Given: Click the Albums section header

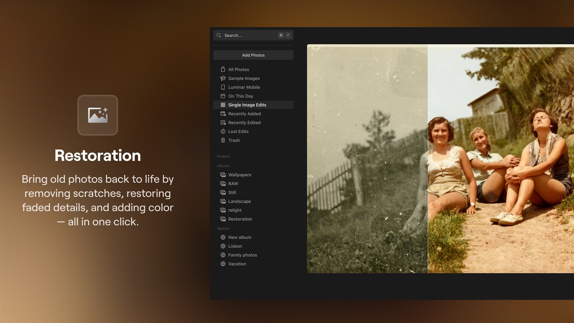Looking at the screenshot, I should [x=223, y=166].
